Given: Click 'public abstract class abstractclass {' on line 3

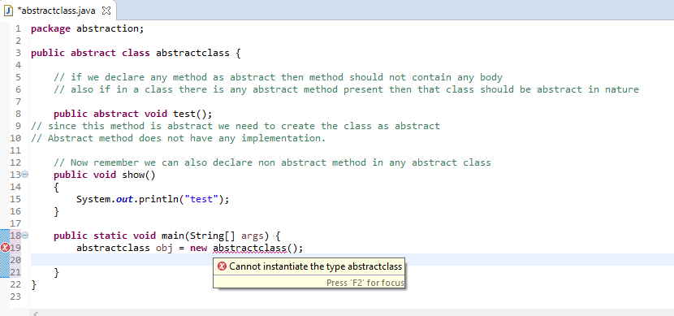Looking at the screenshot, I should 136,54.
